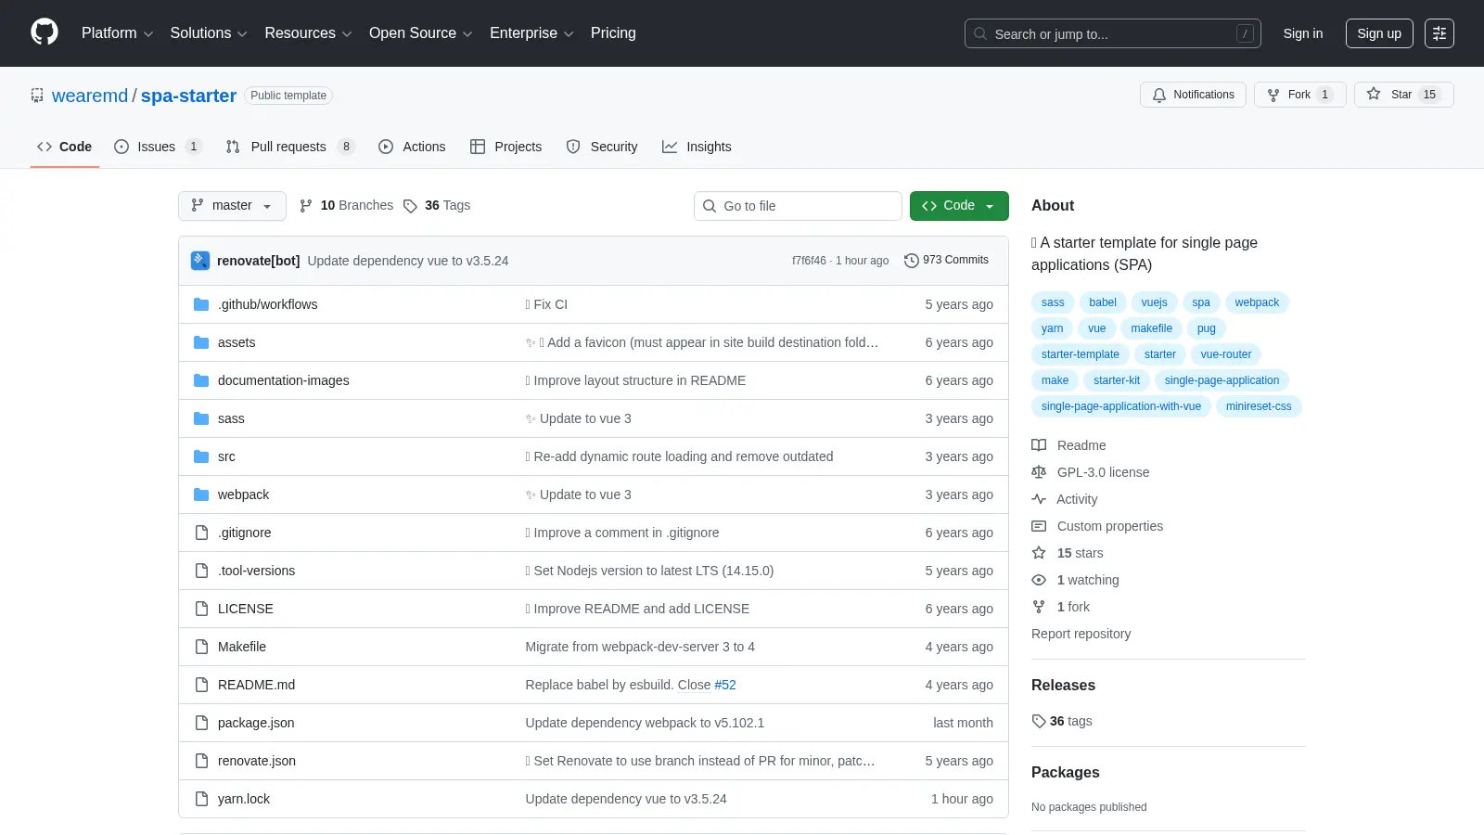View the 973 Commits history

pos(947,261)
